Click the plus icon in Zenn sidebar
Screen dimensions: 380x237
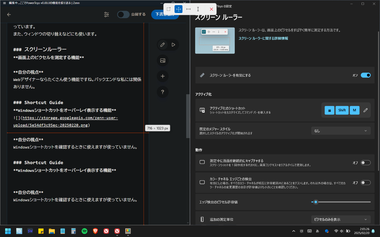163,76
